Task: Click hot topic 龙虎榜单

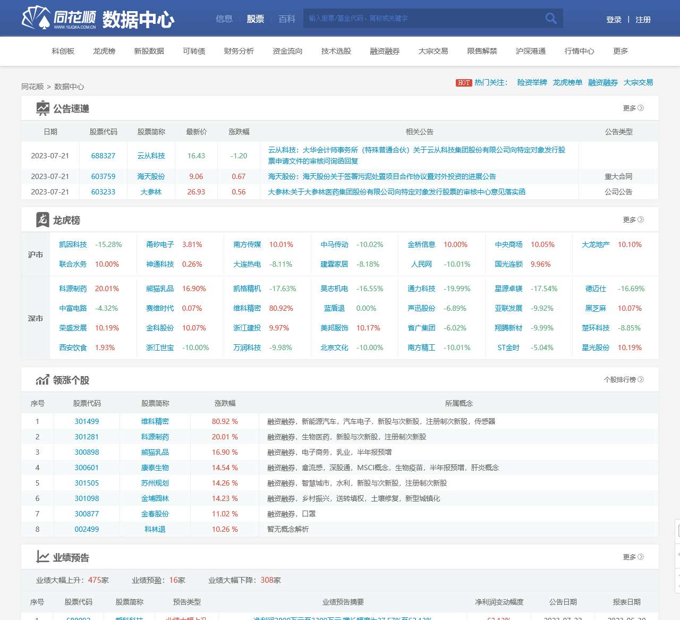Action: 567,82
